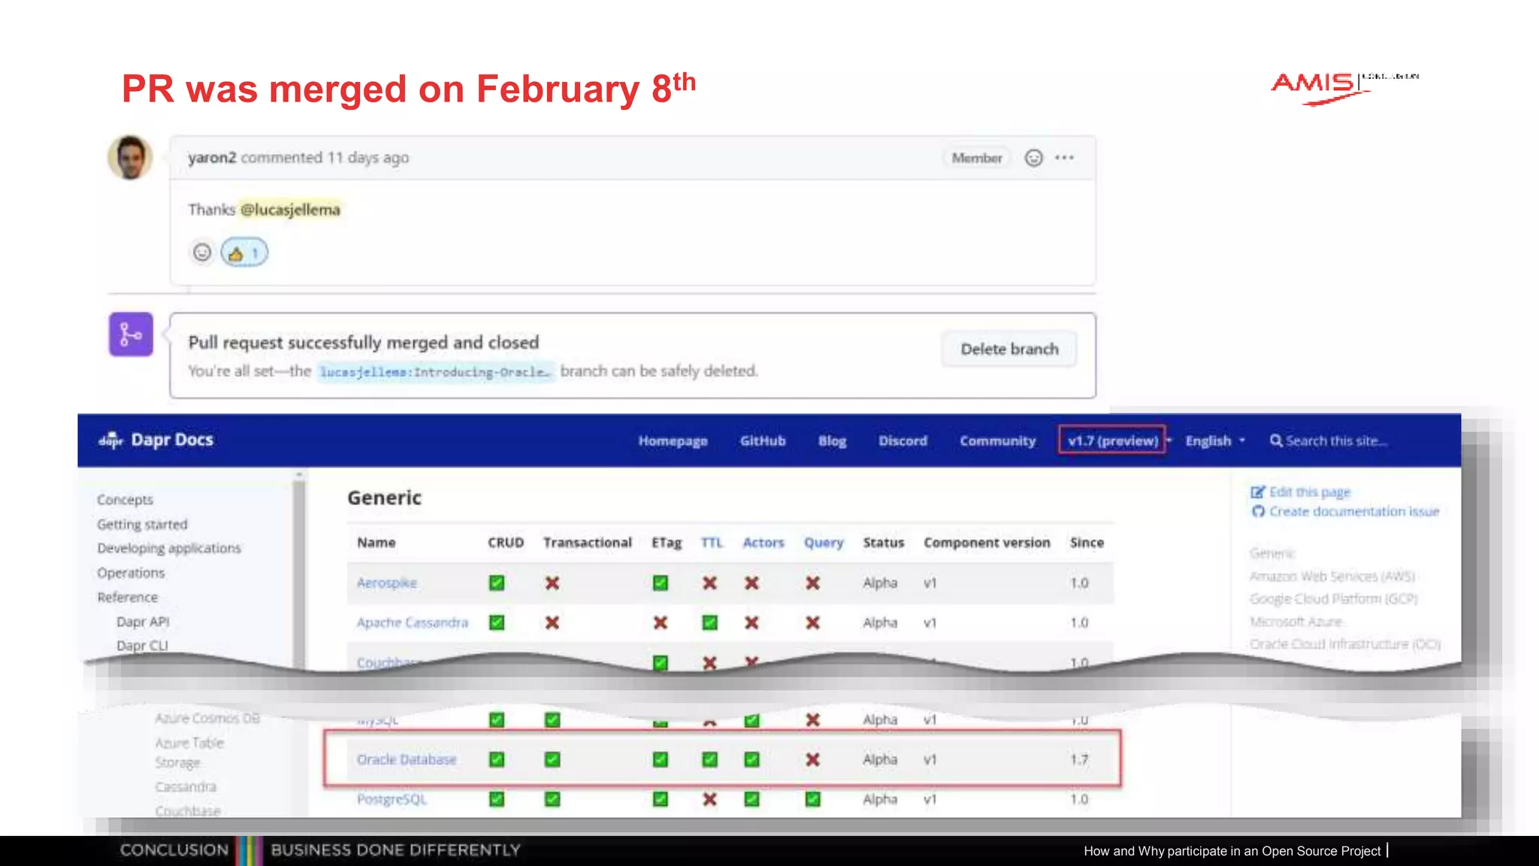
Task: Click the smiley reaction picker below Thanks comment
Action: pyautogui.click(x=202, y=253)
